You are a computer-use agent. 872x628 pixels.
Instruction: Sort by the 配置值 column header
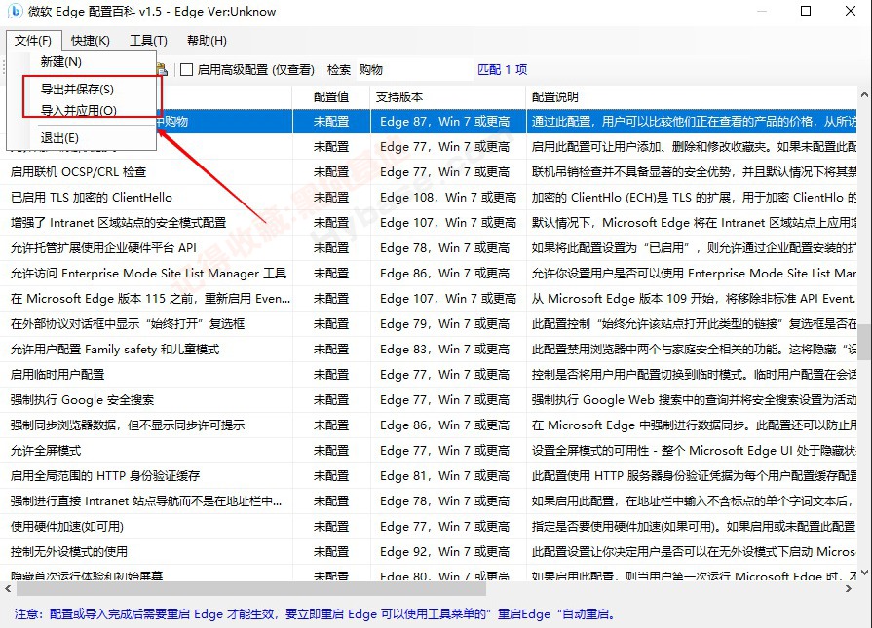click(331, 96)
